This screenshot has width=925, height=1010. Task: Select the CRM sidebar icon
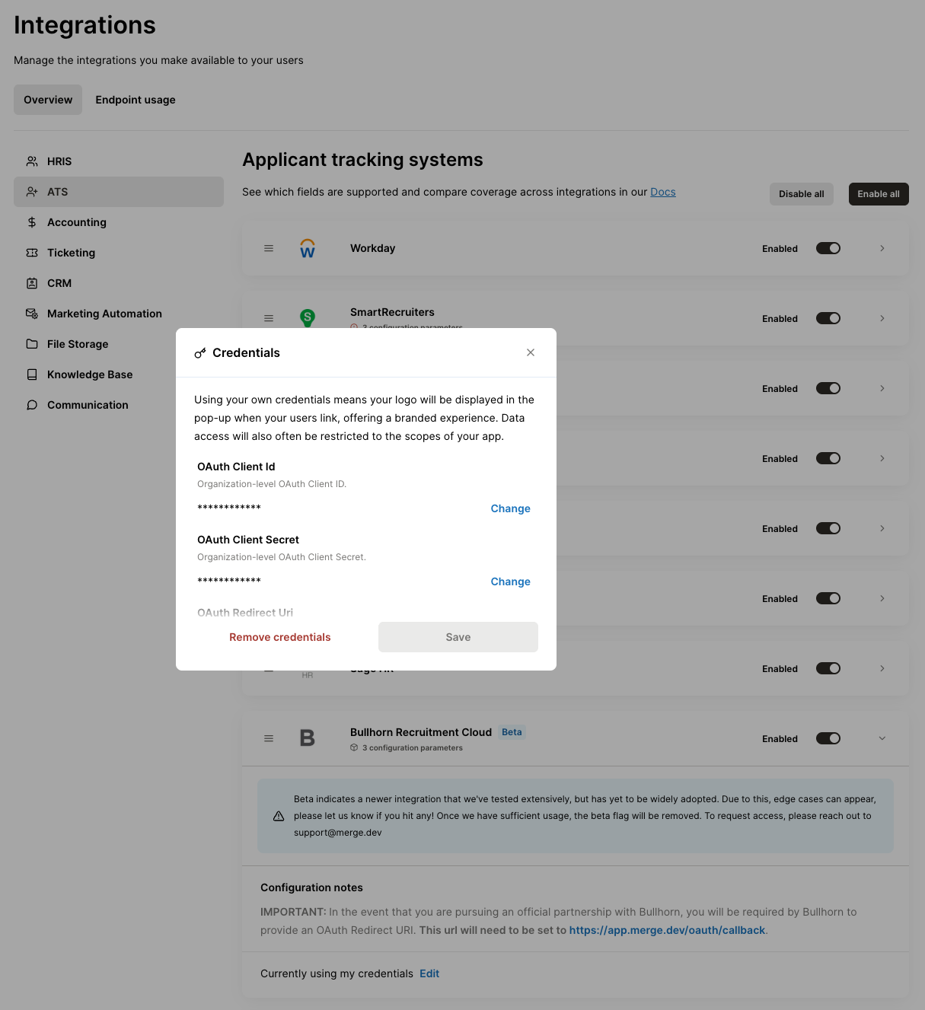point(31,282)
